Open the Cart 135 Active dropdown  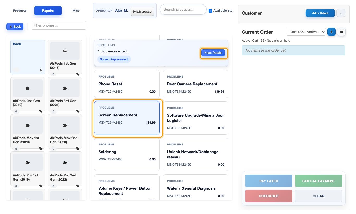click(306, 32)
